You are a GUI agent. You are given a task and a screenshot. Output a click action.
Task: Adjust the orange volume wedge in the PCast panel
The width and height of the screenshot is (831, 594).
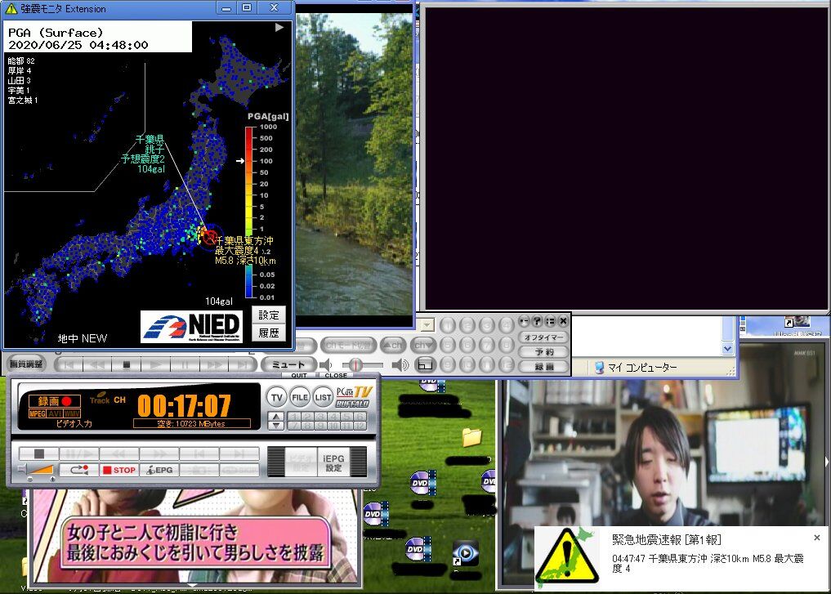coord(41,470)
